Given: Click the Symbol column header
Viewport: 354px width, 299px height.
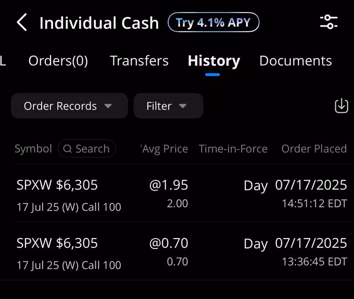Looking at the screenshot, I should click(x=33, y=149).
